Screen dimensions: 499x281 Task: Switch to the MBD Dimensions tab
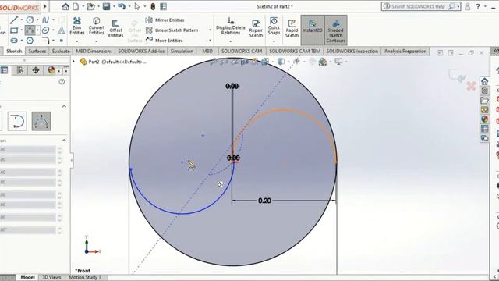coord(94,51)
